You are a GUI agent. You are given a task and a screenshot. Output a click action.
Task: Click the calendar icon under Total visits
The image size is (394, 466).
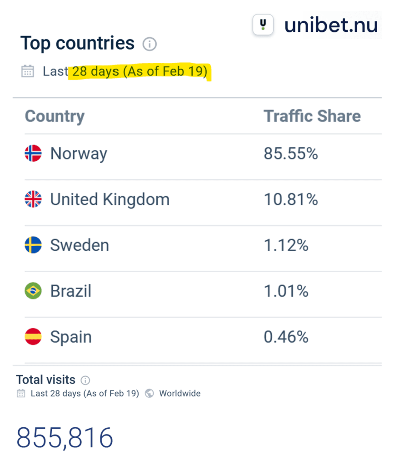click(x=20, y=393)
